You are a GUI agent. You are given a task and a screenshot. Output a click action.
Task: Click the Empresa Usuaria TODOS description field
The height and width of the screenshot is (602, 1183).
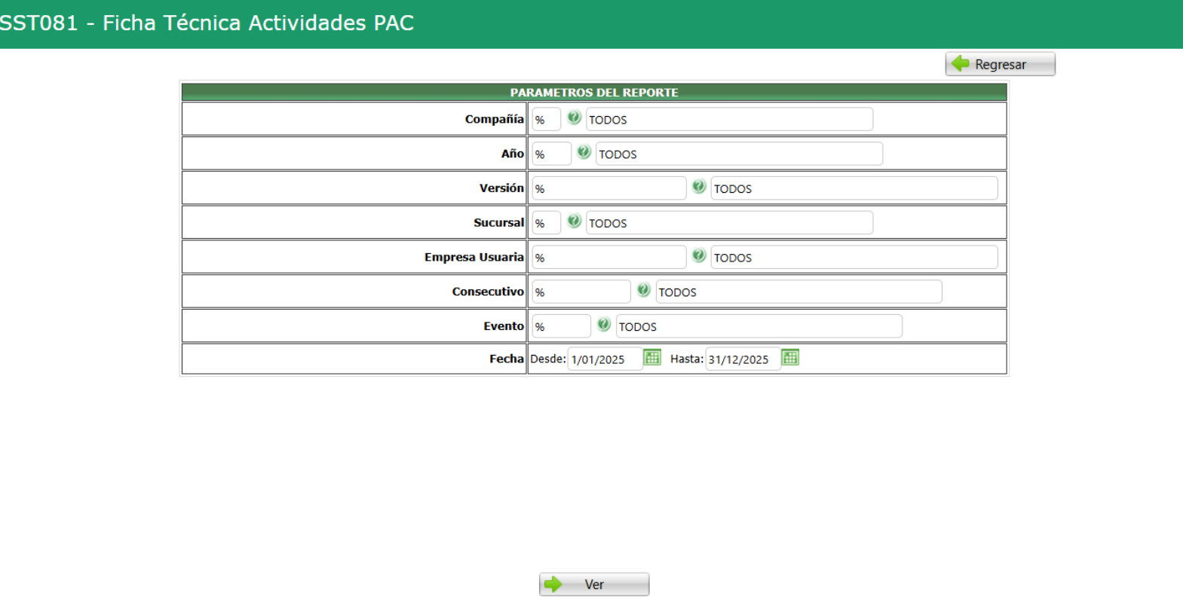(x=854, y=258)
